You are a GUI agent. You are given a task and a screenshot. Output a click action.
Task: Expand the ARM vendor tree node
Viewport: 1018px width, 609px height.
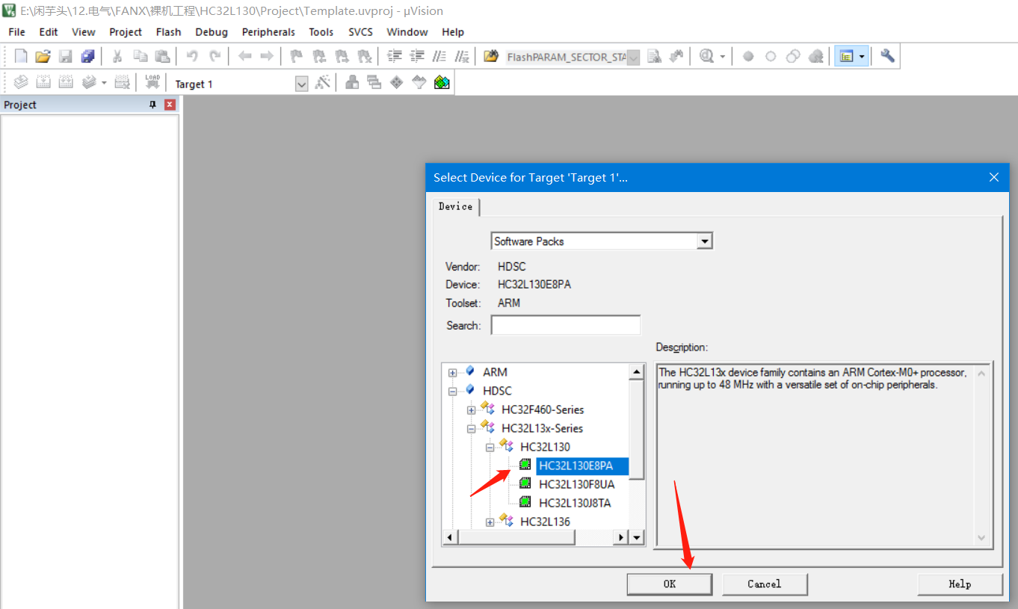tap(452, 372)
